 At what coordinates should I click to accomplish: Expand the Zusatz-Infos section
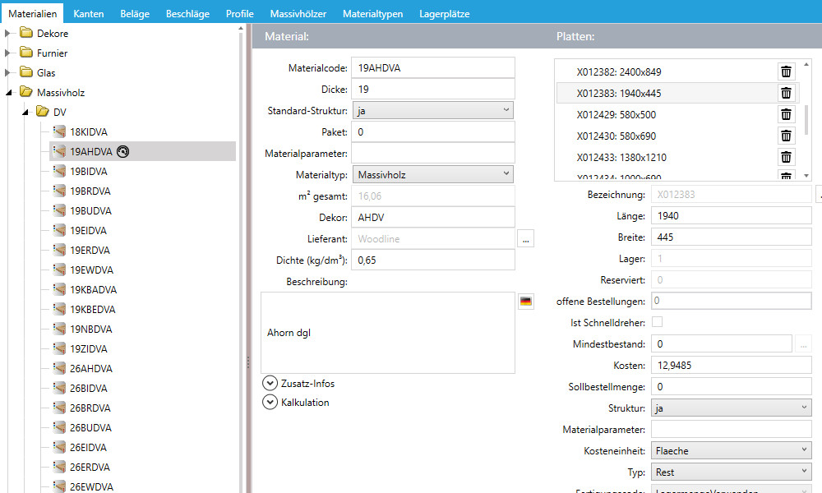coord(270,384)
